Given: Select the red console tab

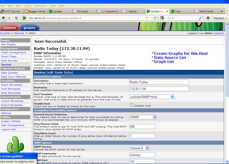Looking at the screenshot, I should tap(10, 28).
